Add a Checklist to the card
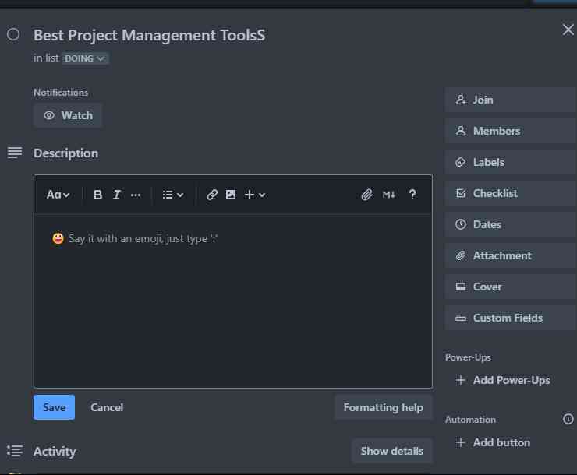577x475 pixels. pyautogui.click(x=511, y=193)
